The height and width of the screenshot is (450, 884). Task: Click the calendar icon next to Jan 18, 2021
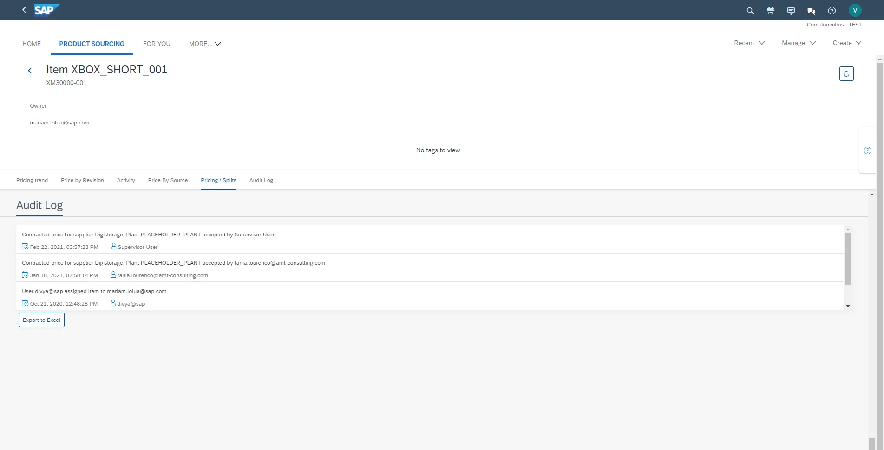pyautogui.click(x=25, y=275)
